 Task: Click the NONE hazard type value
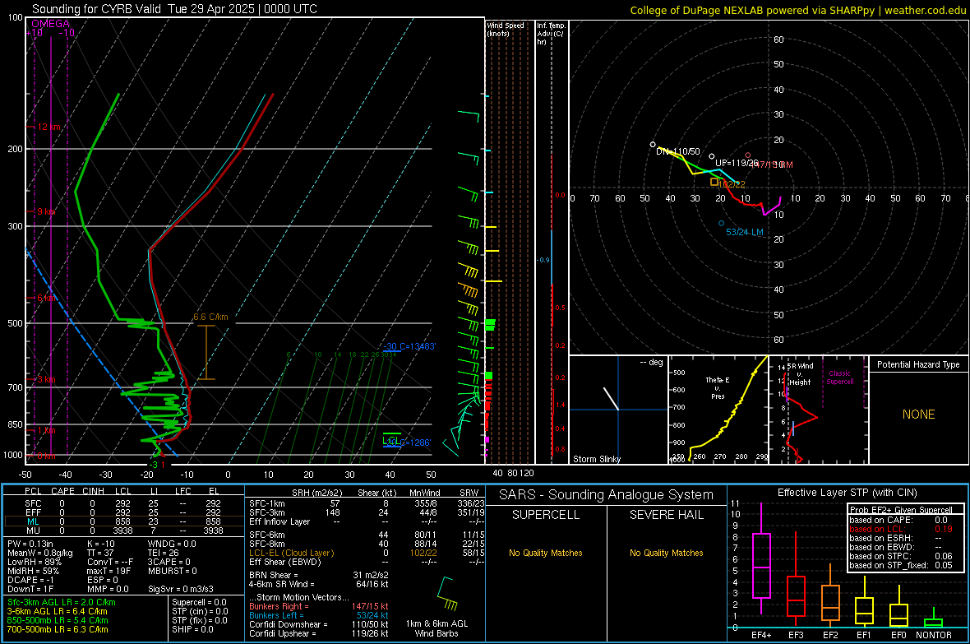pos(918,415)
